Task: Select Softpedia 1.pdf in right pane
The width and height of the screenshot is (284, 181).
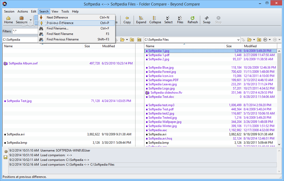Action: tap(211, 55)
